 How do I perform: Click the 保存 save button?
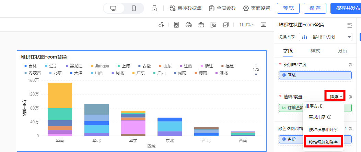pos(315,8)
